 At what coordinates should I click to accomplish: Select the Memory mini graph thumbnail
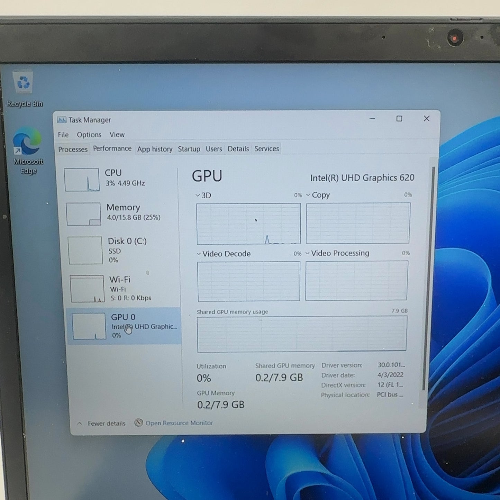83,214
